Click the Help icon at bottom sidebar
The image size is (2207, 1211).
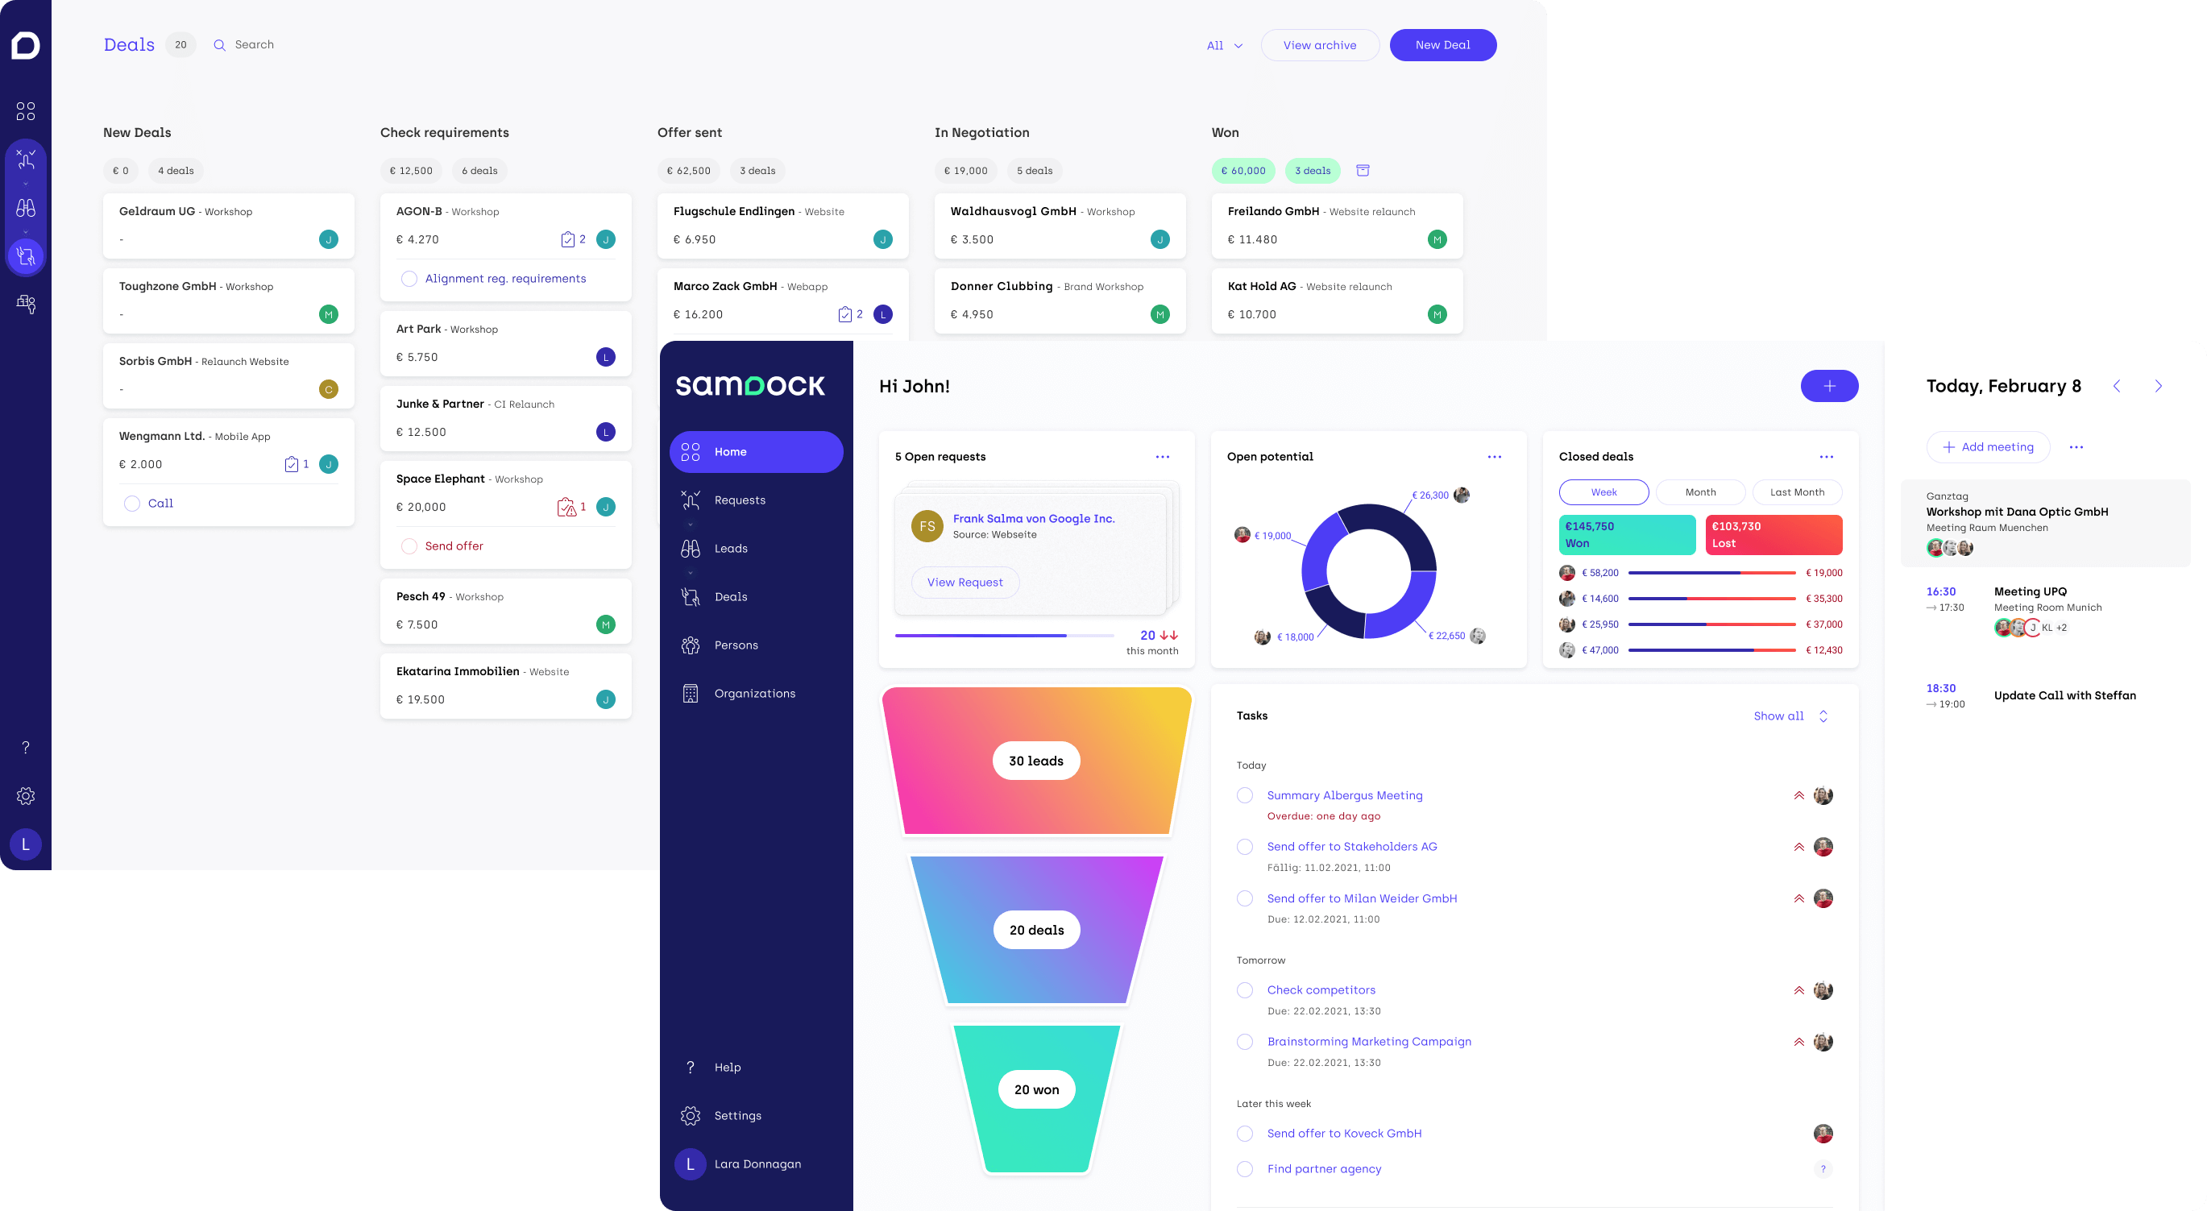tap(691, 1066)
